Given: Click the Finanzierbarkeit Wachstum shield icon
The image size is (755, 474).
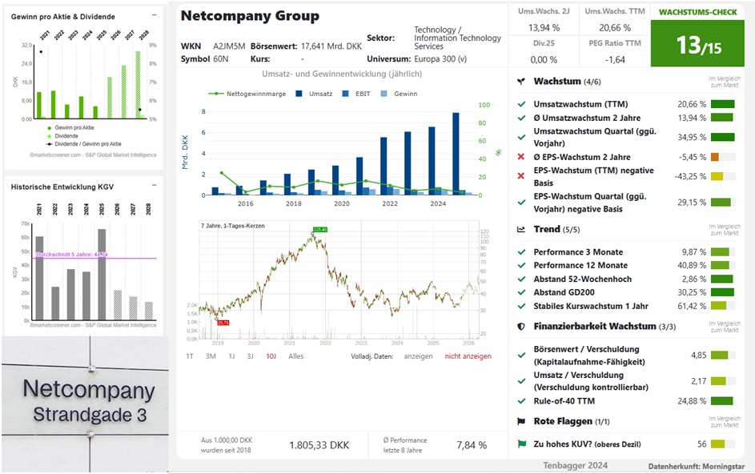Looking at the screenshot, I should (x=521, y=327).
